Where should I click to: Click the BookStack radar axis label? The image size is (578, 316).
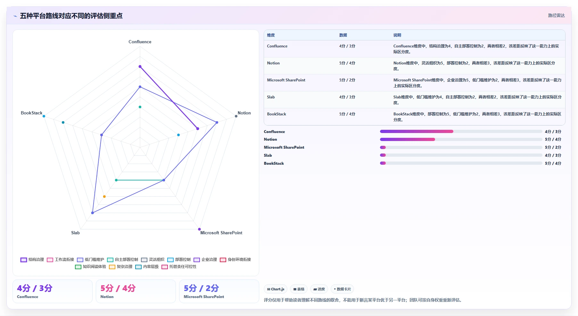tap(31, 113)
